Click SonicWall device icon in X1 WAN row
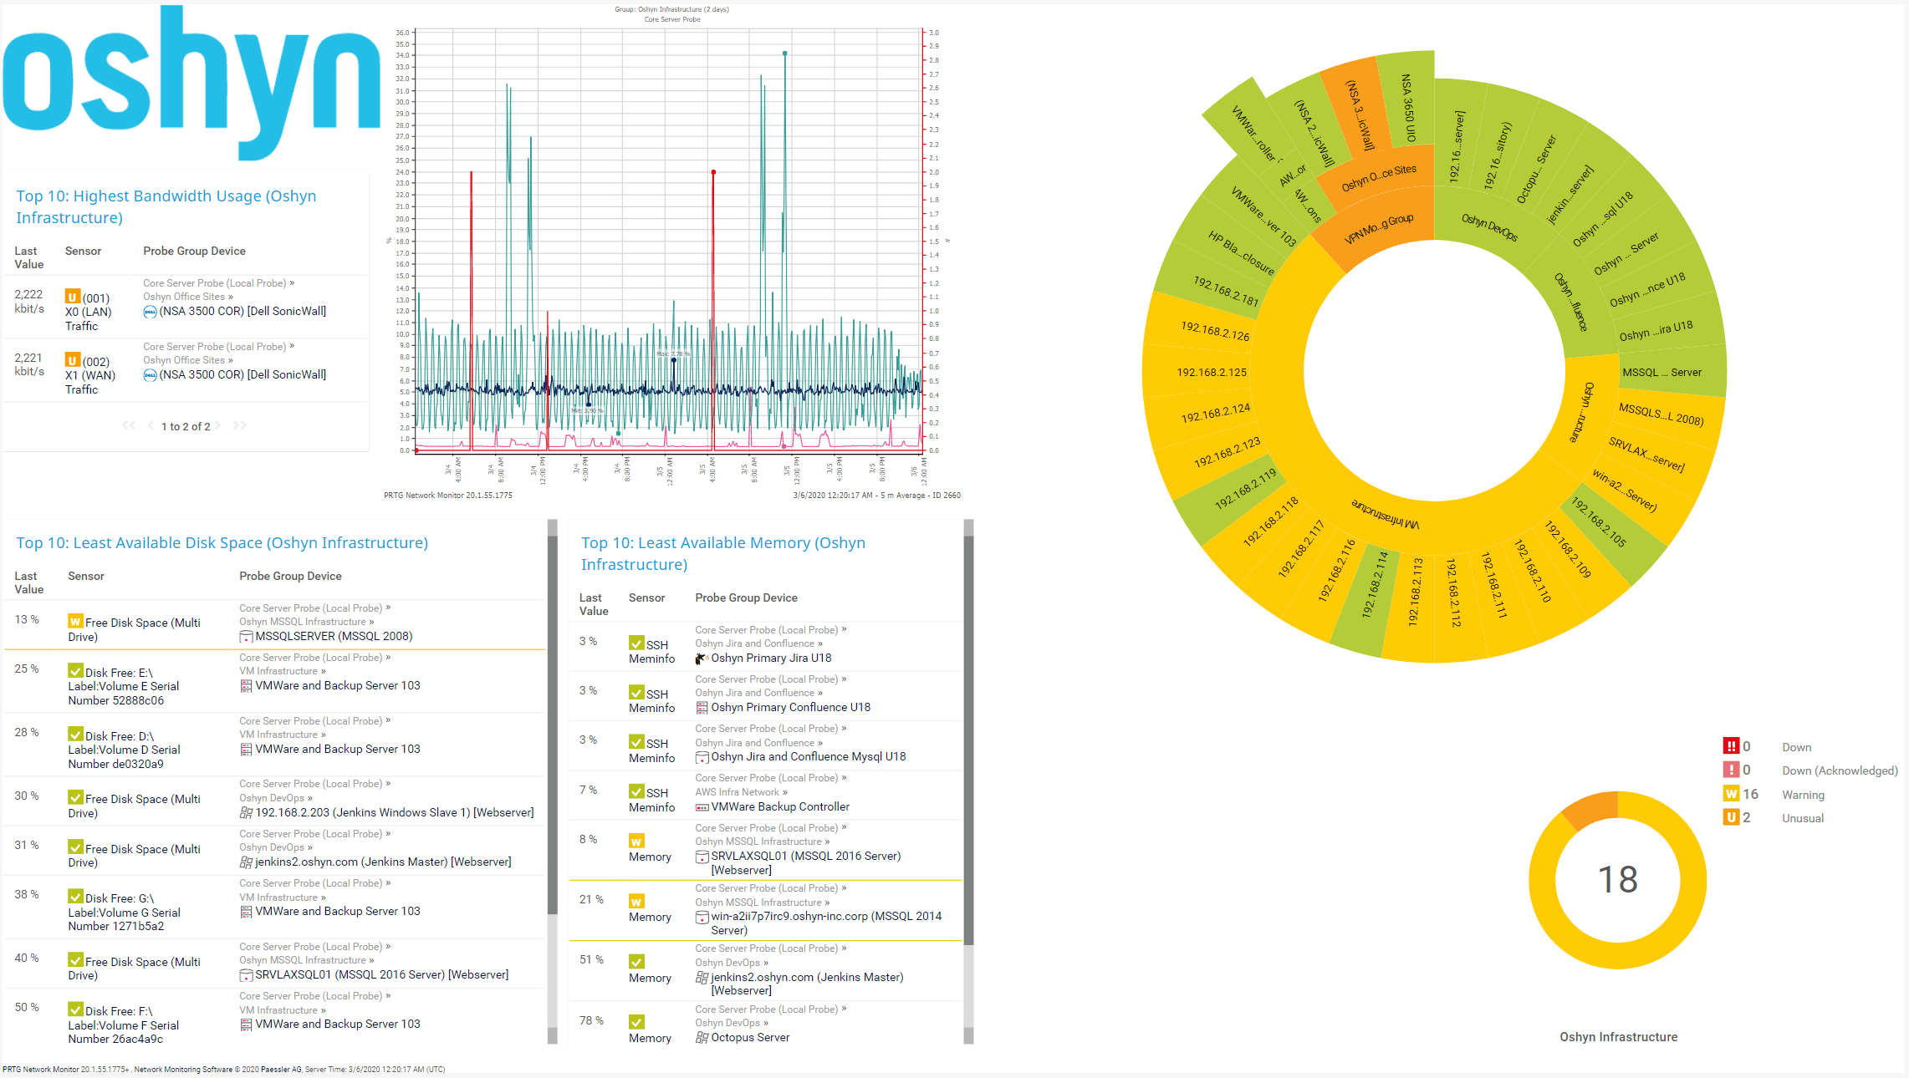 pyautogui.click(x=150, y=375)
